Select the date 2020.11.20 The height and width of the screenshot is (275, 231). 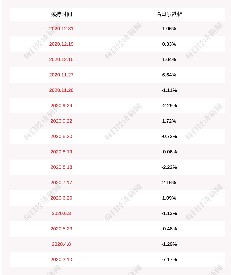[x=61, y=90]
